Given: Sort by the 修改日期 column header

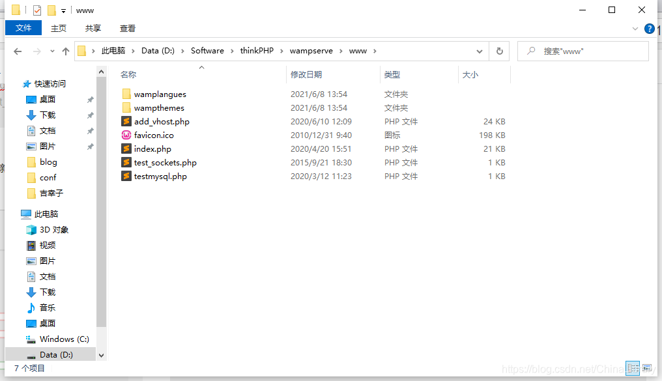Looking at the screenshot, I should (306, 75).
